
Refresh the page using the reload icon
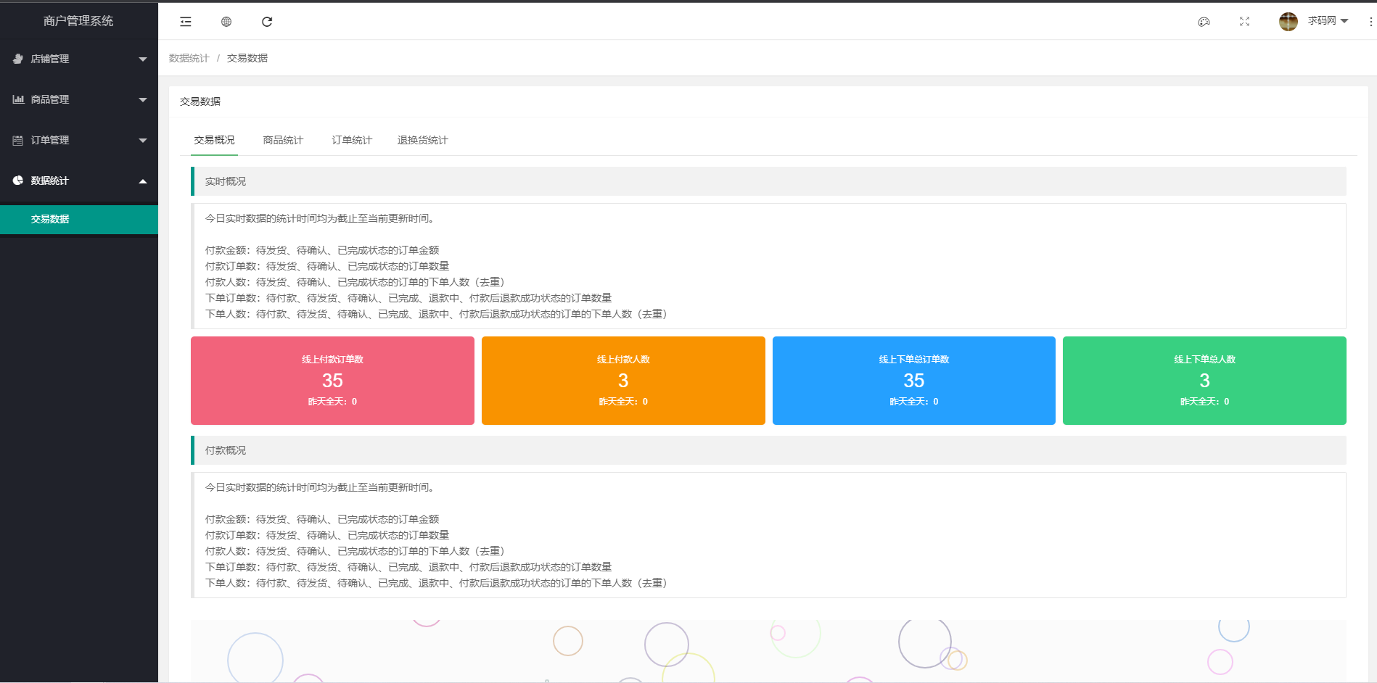267,22
